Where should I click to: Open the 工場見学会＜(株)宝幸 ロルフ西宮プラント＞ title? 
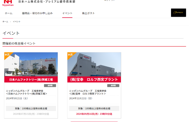pyautogui.click(x=88, y=92)
